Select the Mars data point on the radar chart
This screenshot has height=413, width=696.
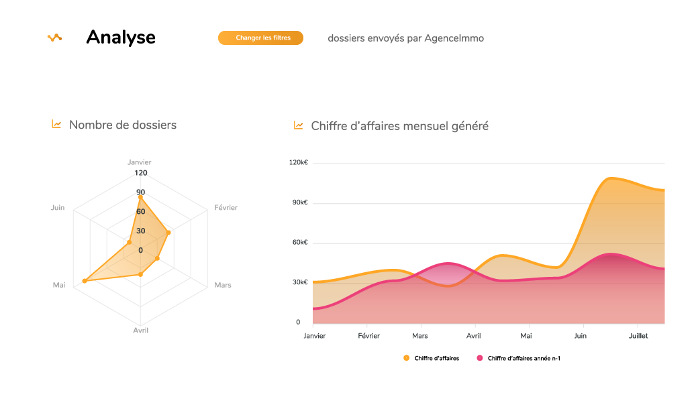coord(157,258)
